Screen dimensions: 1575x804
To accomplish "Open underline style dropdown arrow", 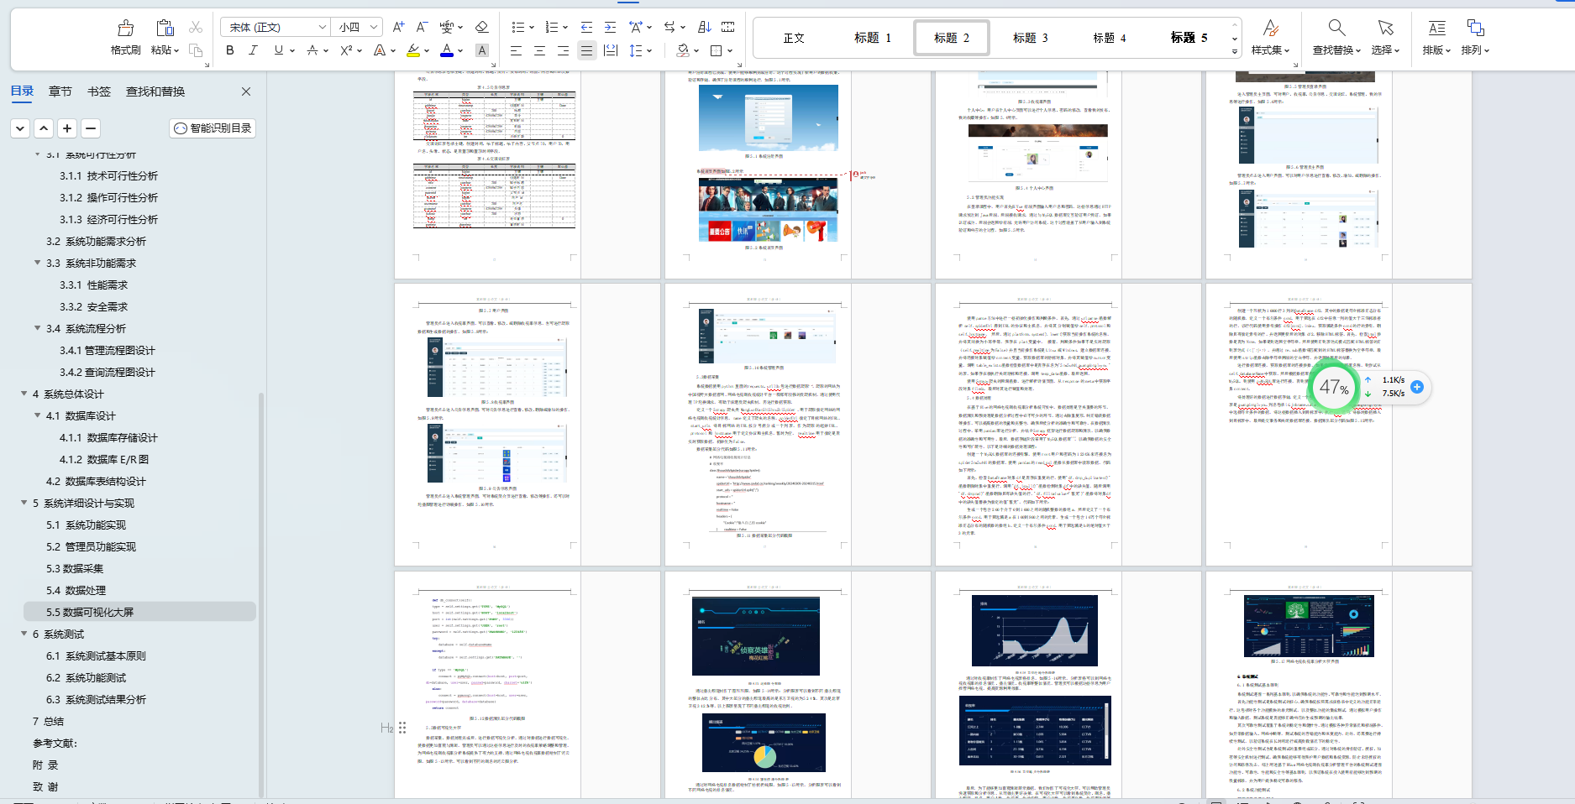I will coord(292,50).
